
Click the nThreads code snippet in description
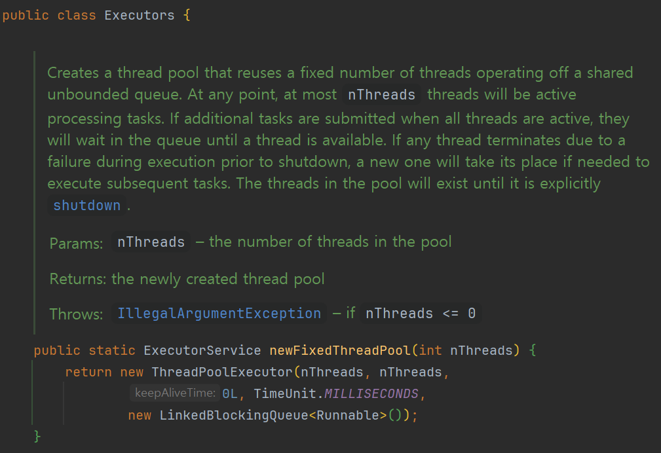(381, 94)
